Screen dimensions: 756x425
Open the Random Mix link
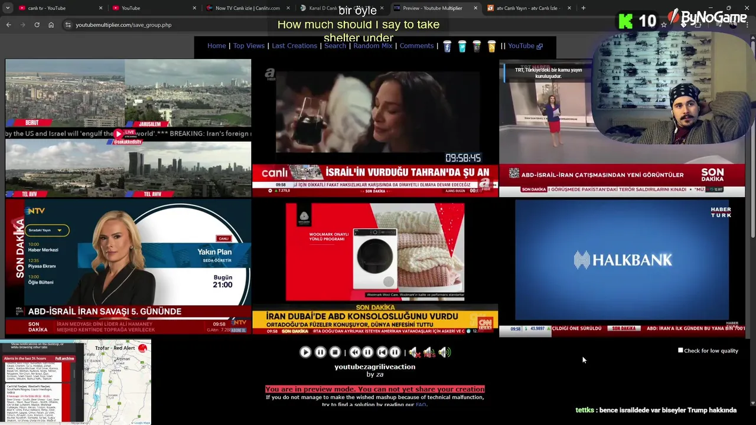pyautogui.click(x=373, y=46)
